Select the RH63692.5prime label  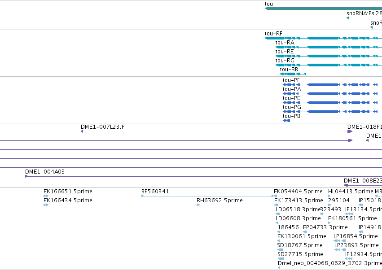(x=220, y=200)
